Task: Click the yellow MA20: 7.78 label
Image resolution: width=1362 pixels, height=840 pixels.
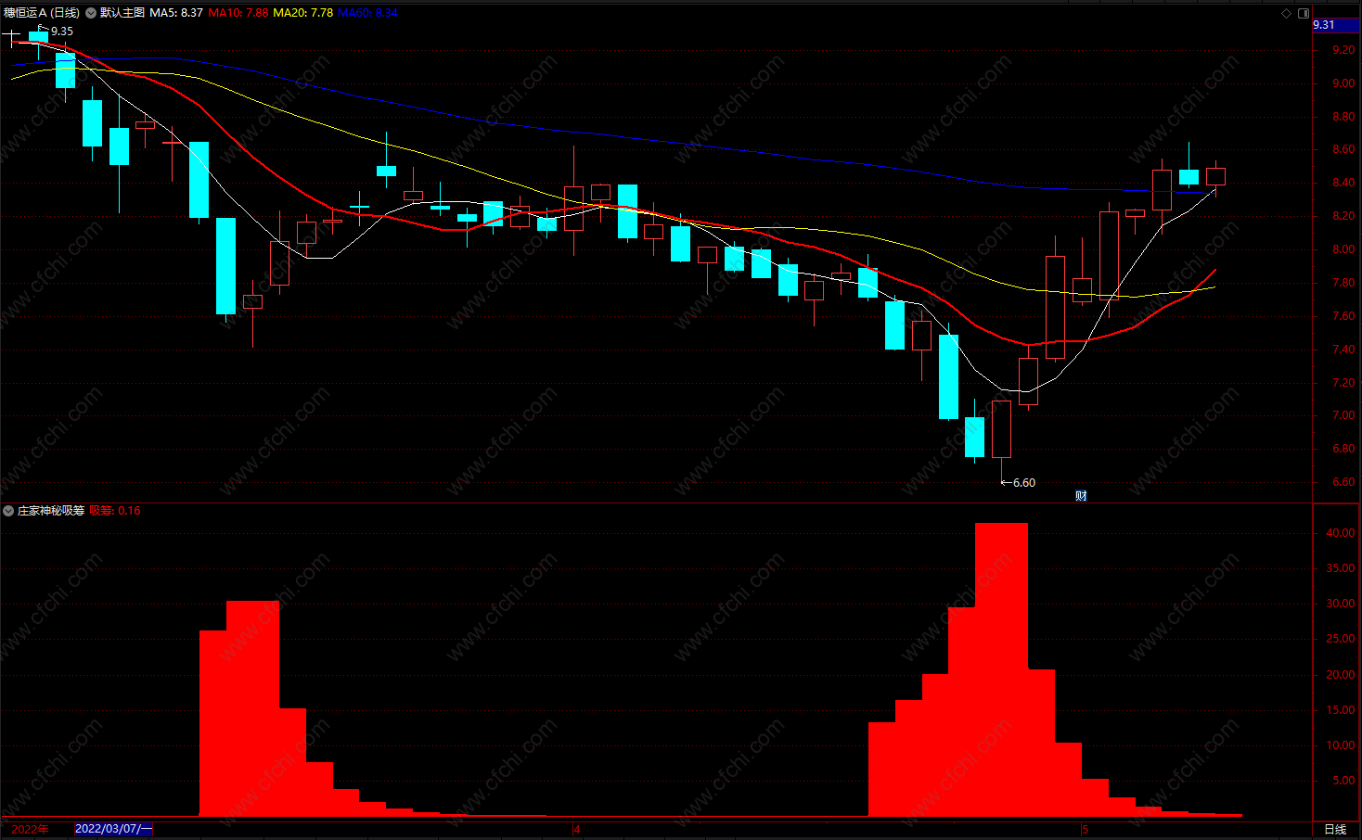Action: coord(302,13)
